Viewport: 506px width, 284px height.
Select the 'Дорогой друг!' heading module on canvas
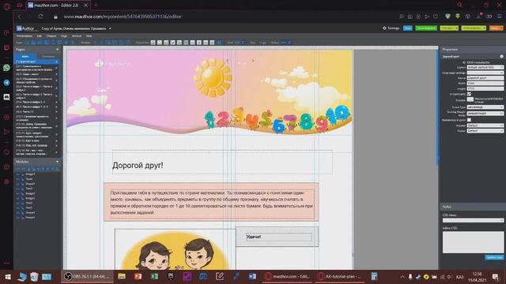pyautogui.click(x=222, y=163)
